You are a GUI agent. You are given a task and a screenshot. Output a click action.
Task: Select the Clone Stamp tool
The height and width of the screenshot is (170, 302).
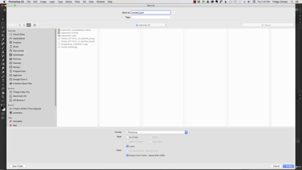pyautogui.click(x=3, y=52)
